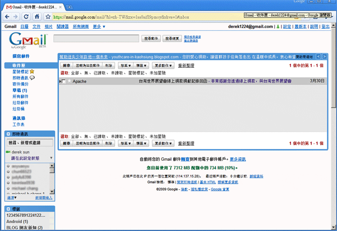
Task: Click the star icon next to 星號標記
Action: pos(32,71)
